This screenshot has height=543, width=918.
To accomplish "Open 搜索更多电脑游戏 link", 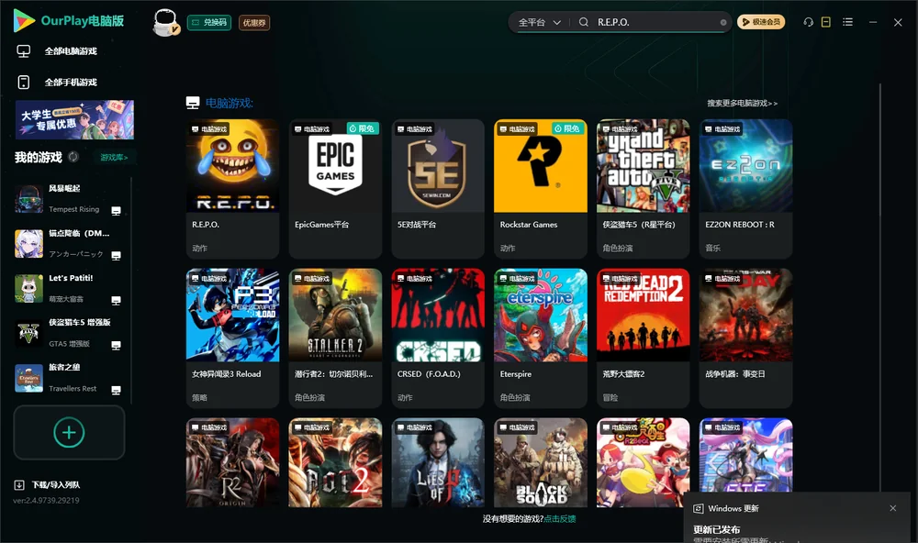I will click(x=742, y=103).
